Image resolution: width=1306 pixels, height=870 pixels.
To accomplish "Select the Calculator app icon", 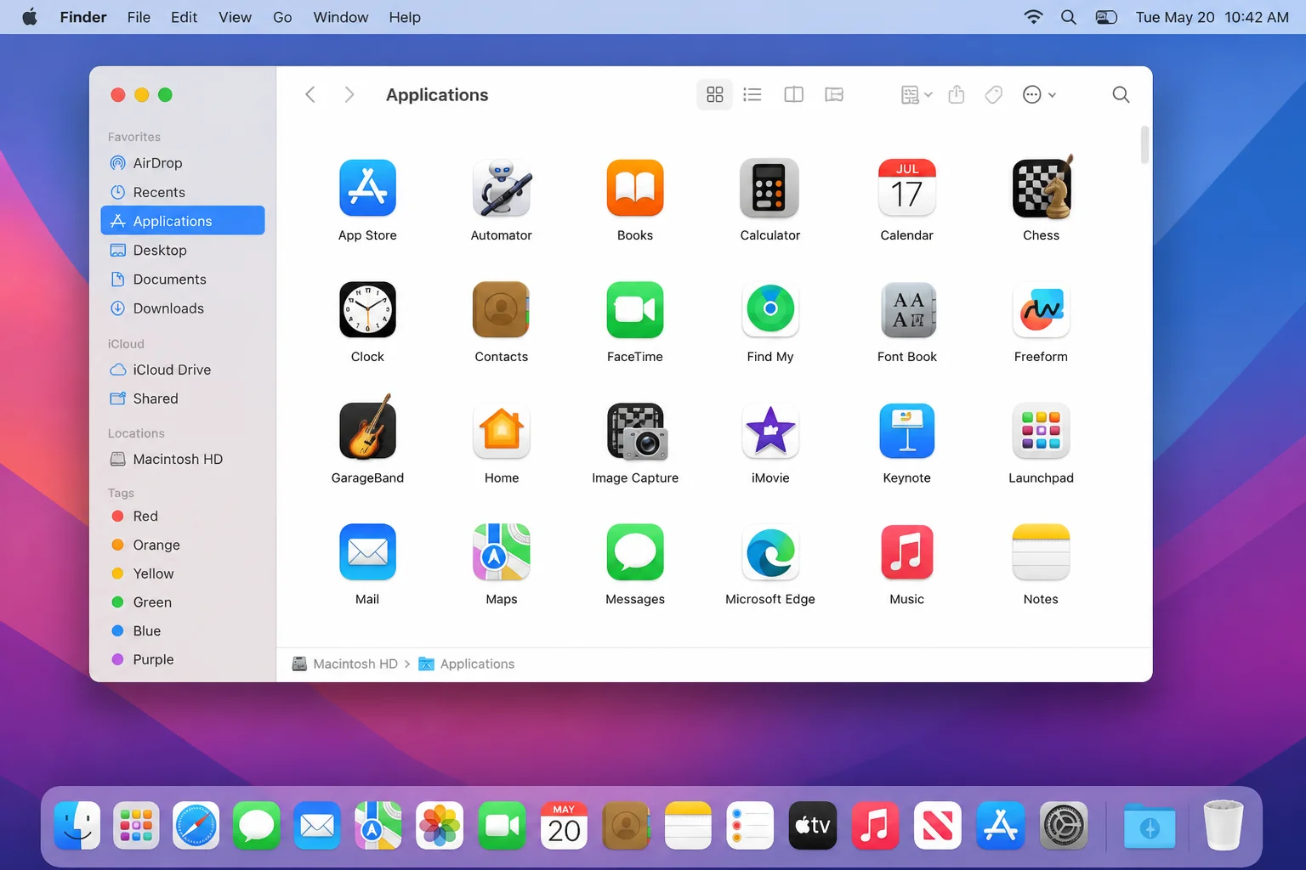I will pyautogui.click(x=769, y=188).
